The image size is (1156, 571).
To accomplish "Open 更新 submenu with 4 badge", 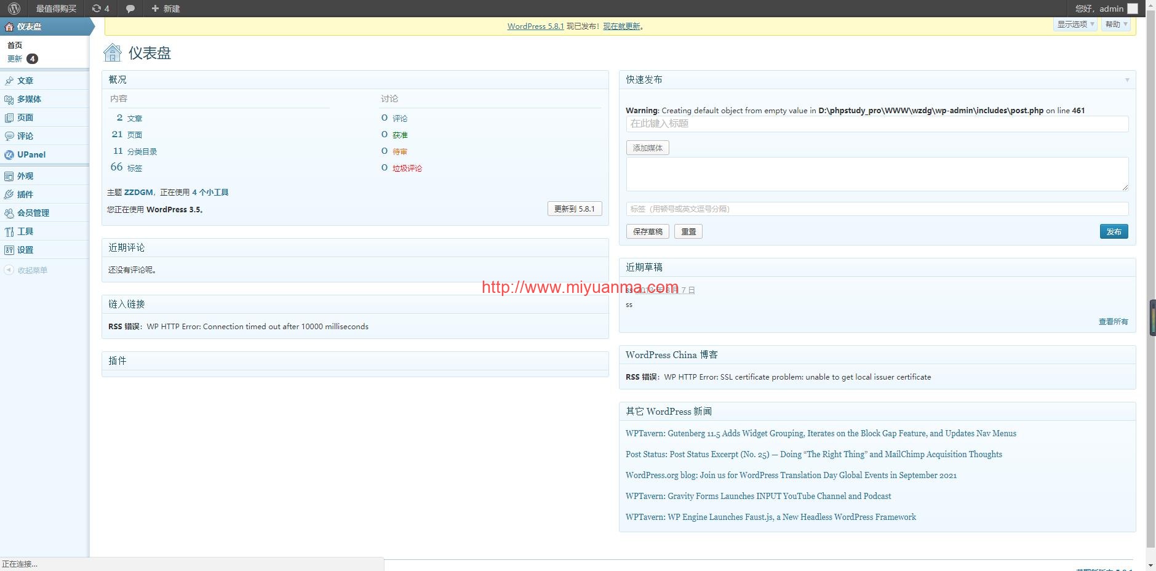I will tap(23, 59).
